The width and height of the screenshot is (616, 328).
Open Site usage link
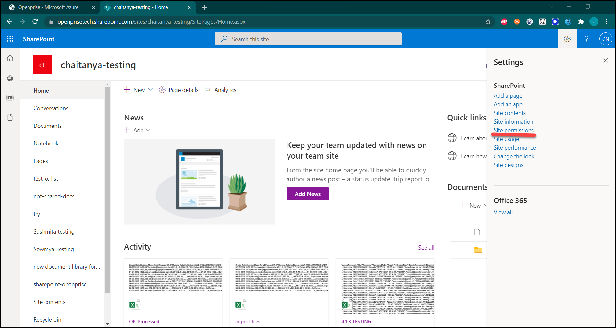pos(506,139)
